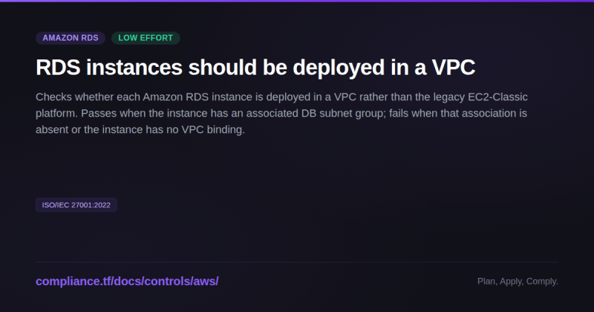Image resolution: width=594 pixels, height=312 pixels.
Task: Open the ISO/IEC 27001:2022 framework tag
Action: [76, 205]
